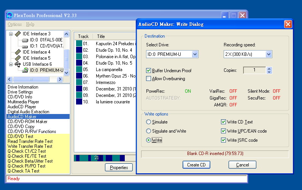Open Drive Information function

tap(23, 87)
